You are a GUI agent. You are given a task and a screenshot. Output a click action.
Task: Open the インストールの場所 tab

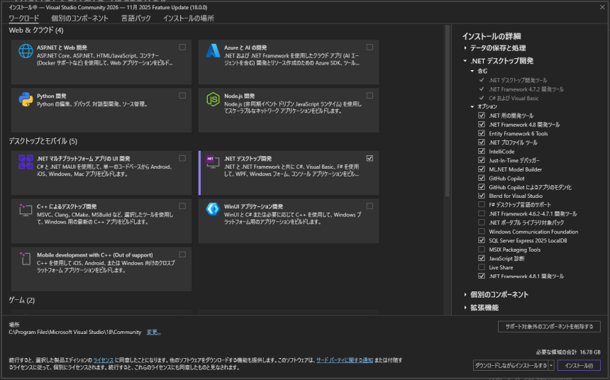pos(188,18)
